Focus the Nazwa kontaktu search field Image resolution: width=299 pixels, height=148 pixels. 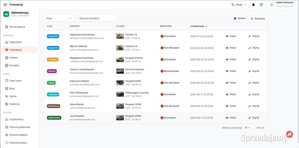point(97,18)
